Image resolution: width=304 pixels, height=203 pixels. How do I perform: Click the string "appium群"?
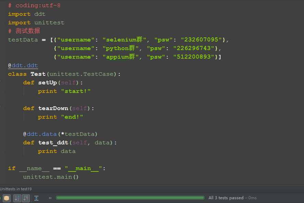pyautogui.click(x=120, y=57)
